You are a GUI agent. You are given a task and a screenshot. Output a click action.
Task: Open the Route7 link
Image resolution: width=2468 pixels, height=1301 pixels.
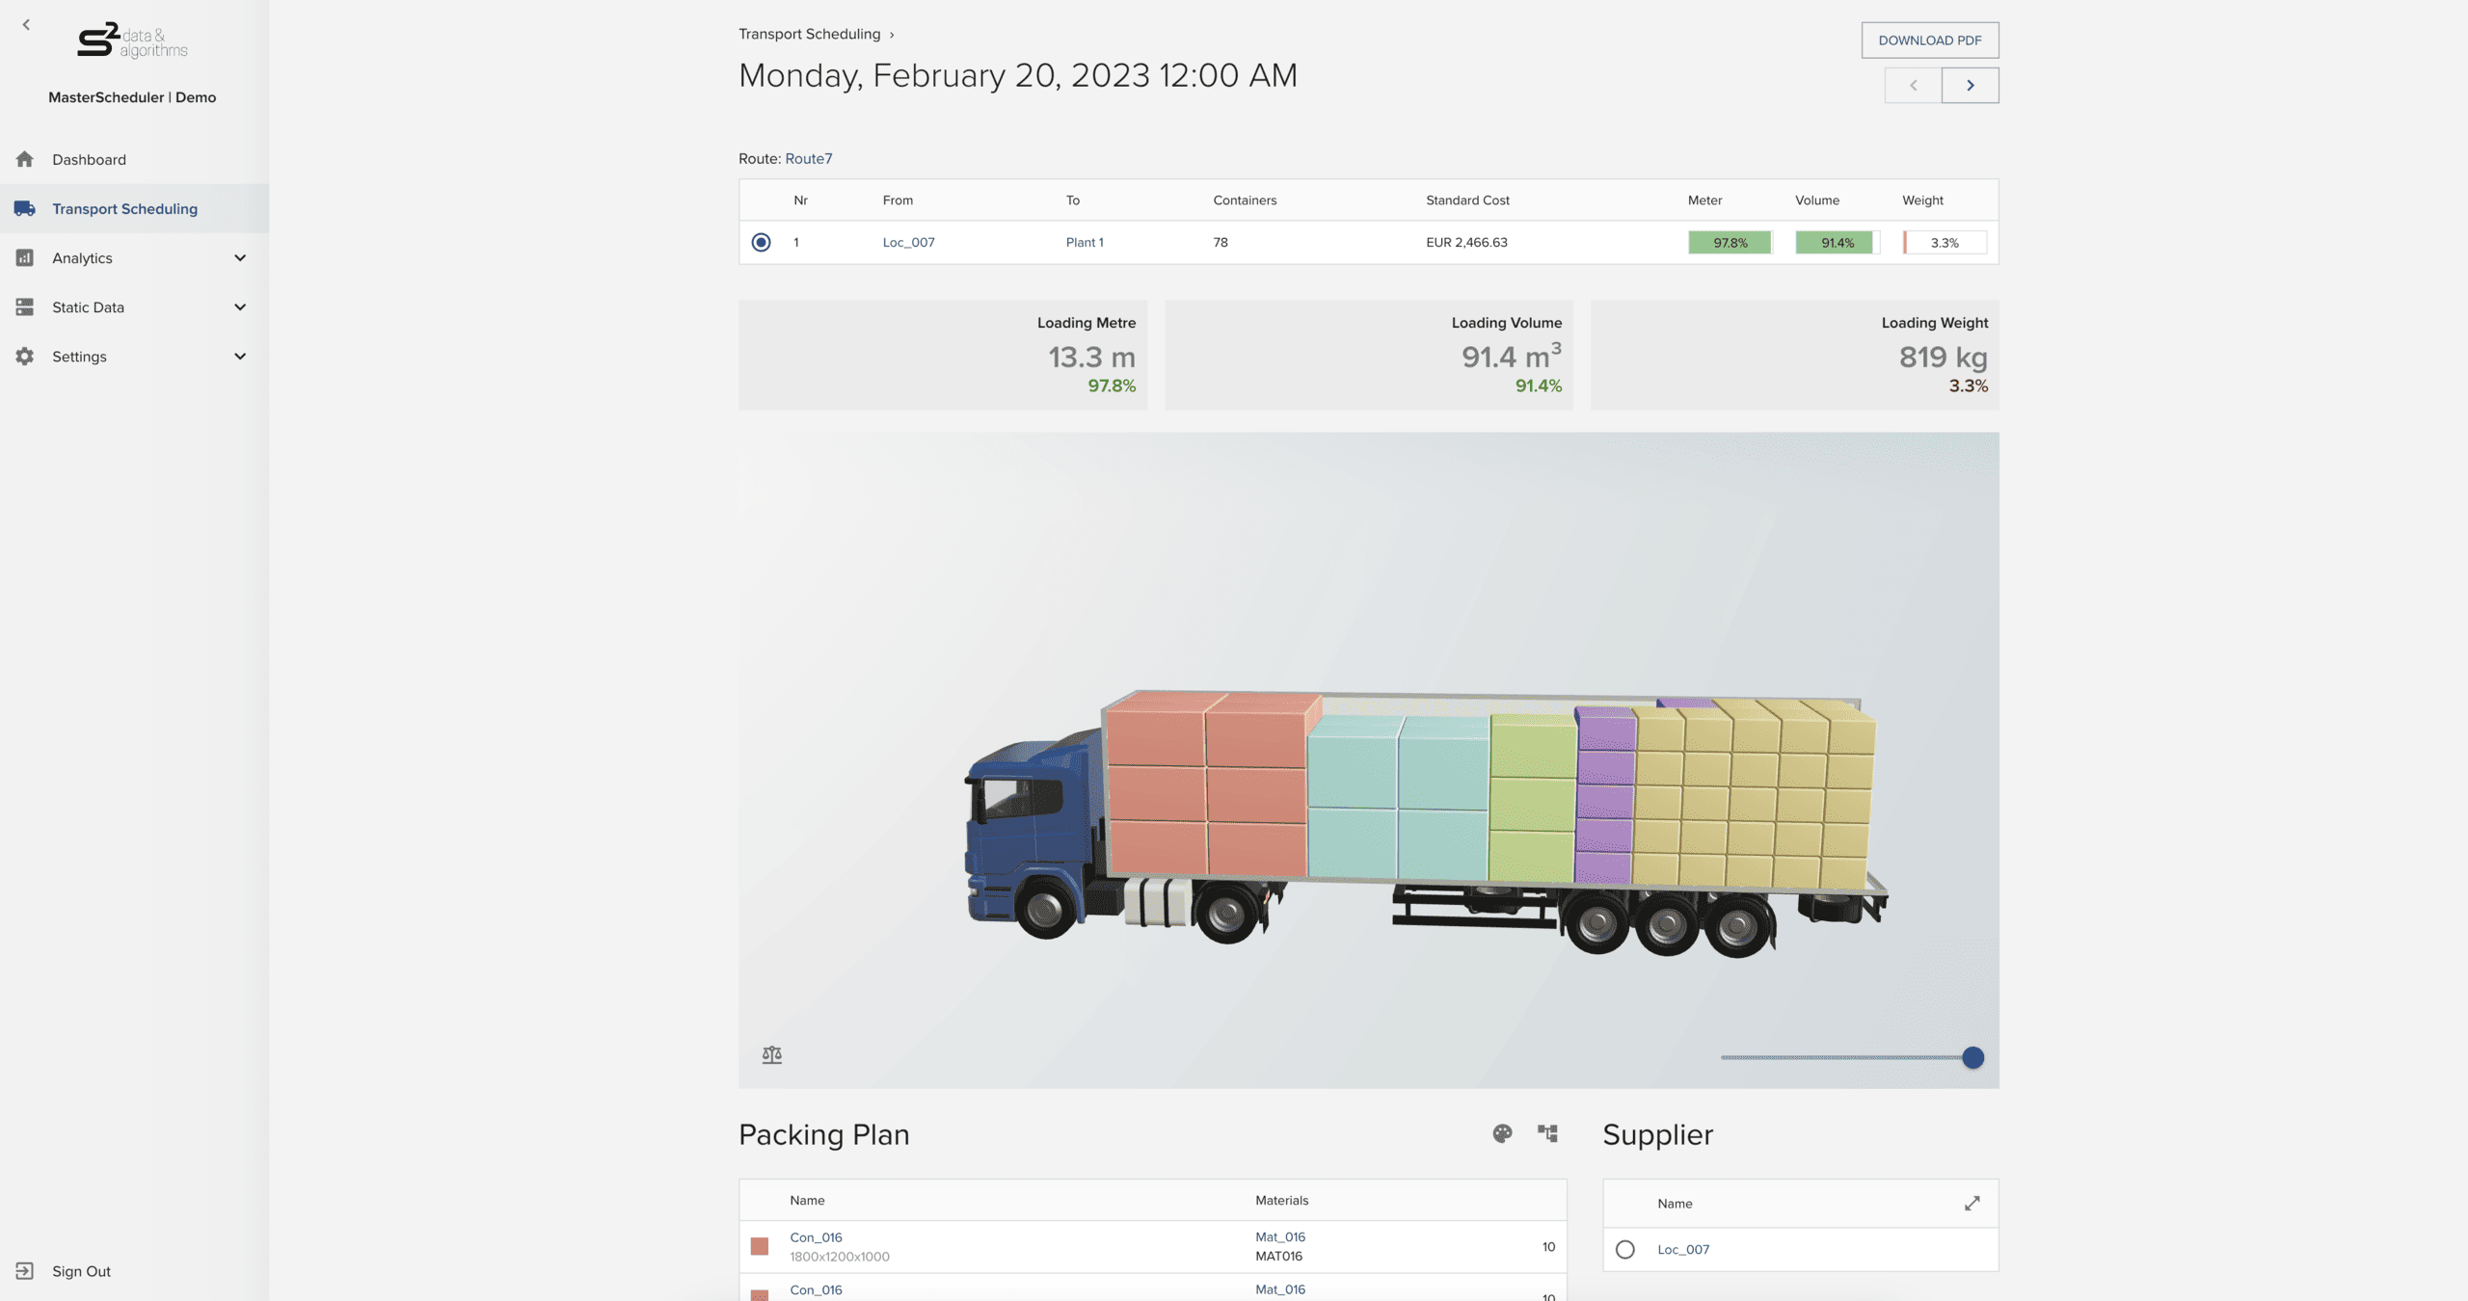pos(808,158)
